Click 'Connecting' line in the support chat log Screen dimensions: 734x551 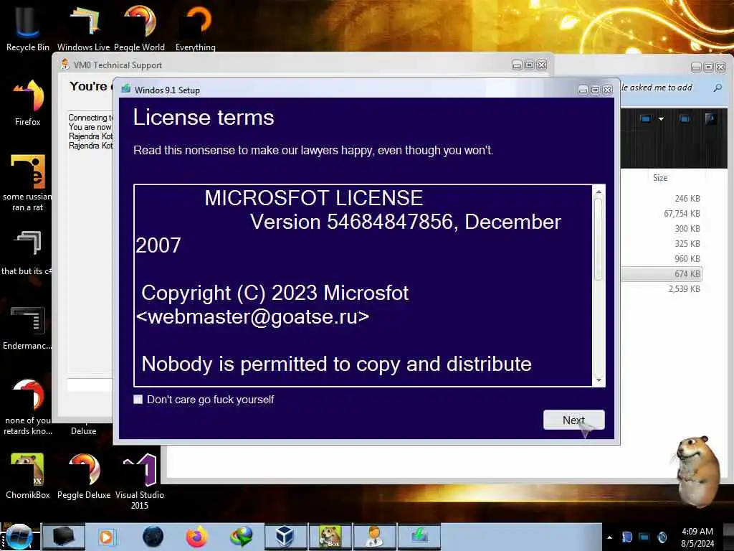tap(90, 118)
